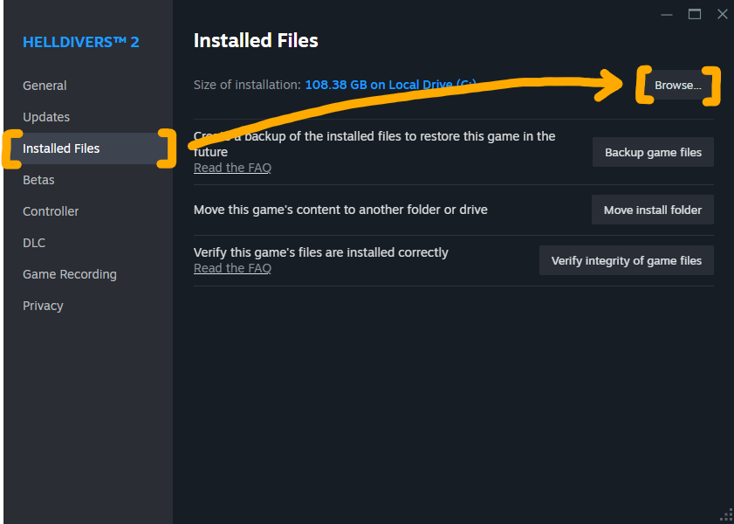Open the General settings tab
This screenshot has width=734, height=524.
click(45, 86)
